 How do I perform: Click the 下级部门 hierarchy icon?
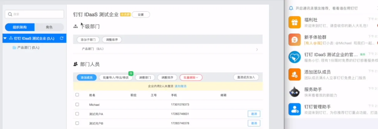pyautogui.click(x=76, y=27)
